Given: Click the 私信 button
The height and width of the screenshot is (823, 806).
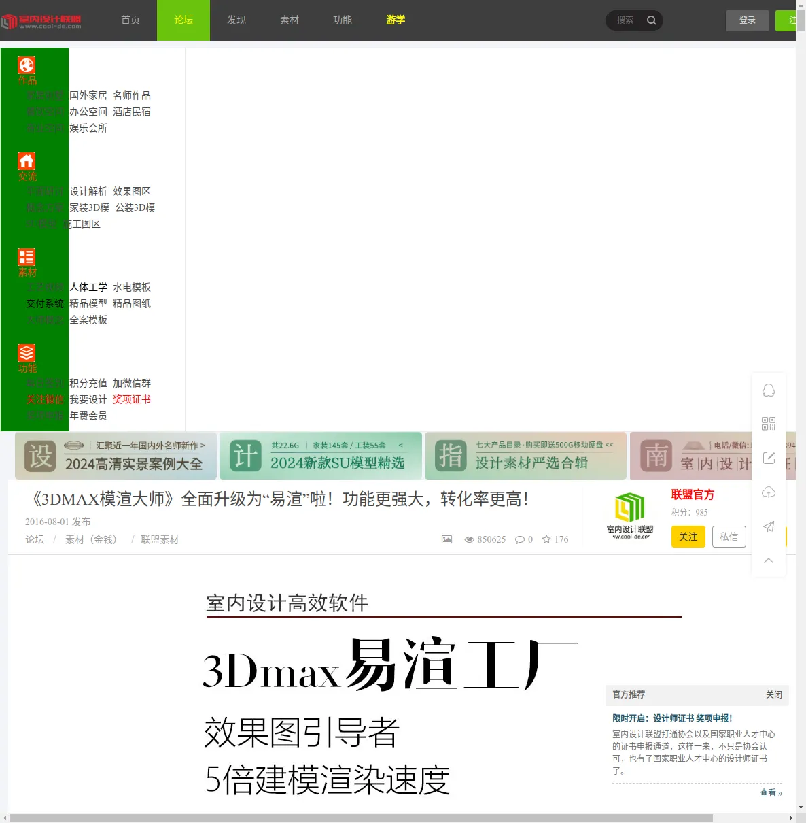Looking at the screenshot, I should pos(729,537).
